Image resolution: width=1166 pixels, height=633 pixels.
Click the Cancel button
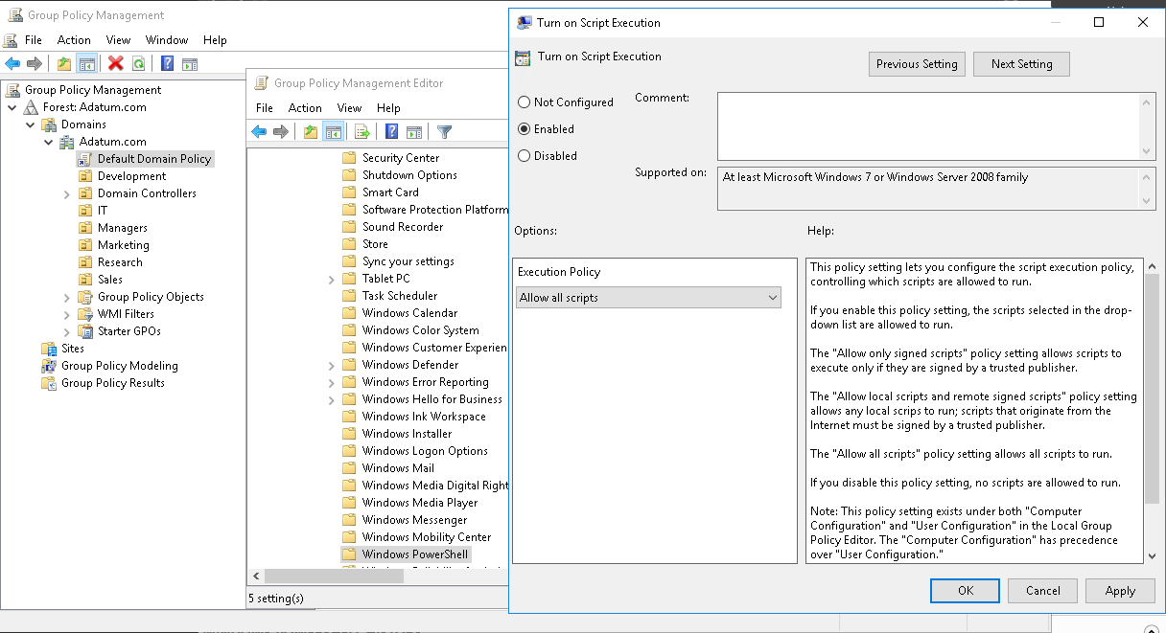click(1042, 591)
